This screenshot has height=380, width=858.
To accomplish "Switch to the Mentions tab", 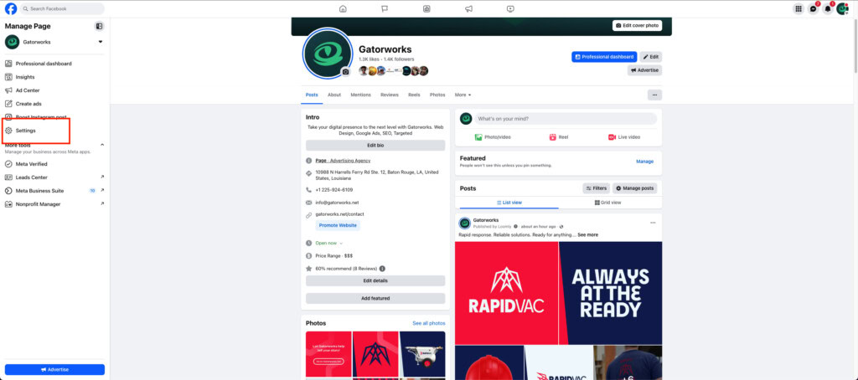I will click(x=360, y=95).
